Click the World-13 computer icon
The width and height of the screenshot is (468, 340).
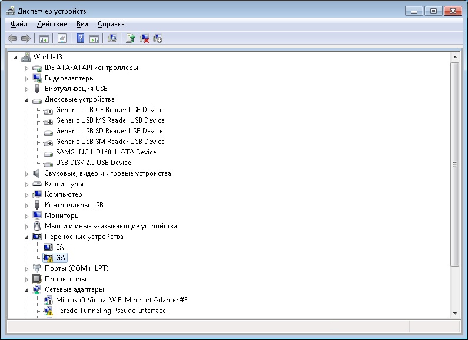click(x=26, y=57)
